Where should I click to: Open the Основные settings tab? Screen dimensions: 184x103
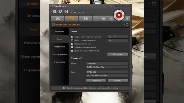(x=60, y=31)
